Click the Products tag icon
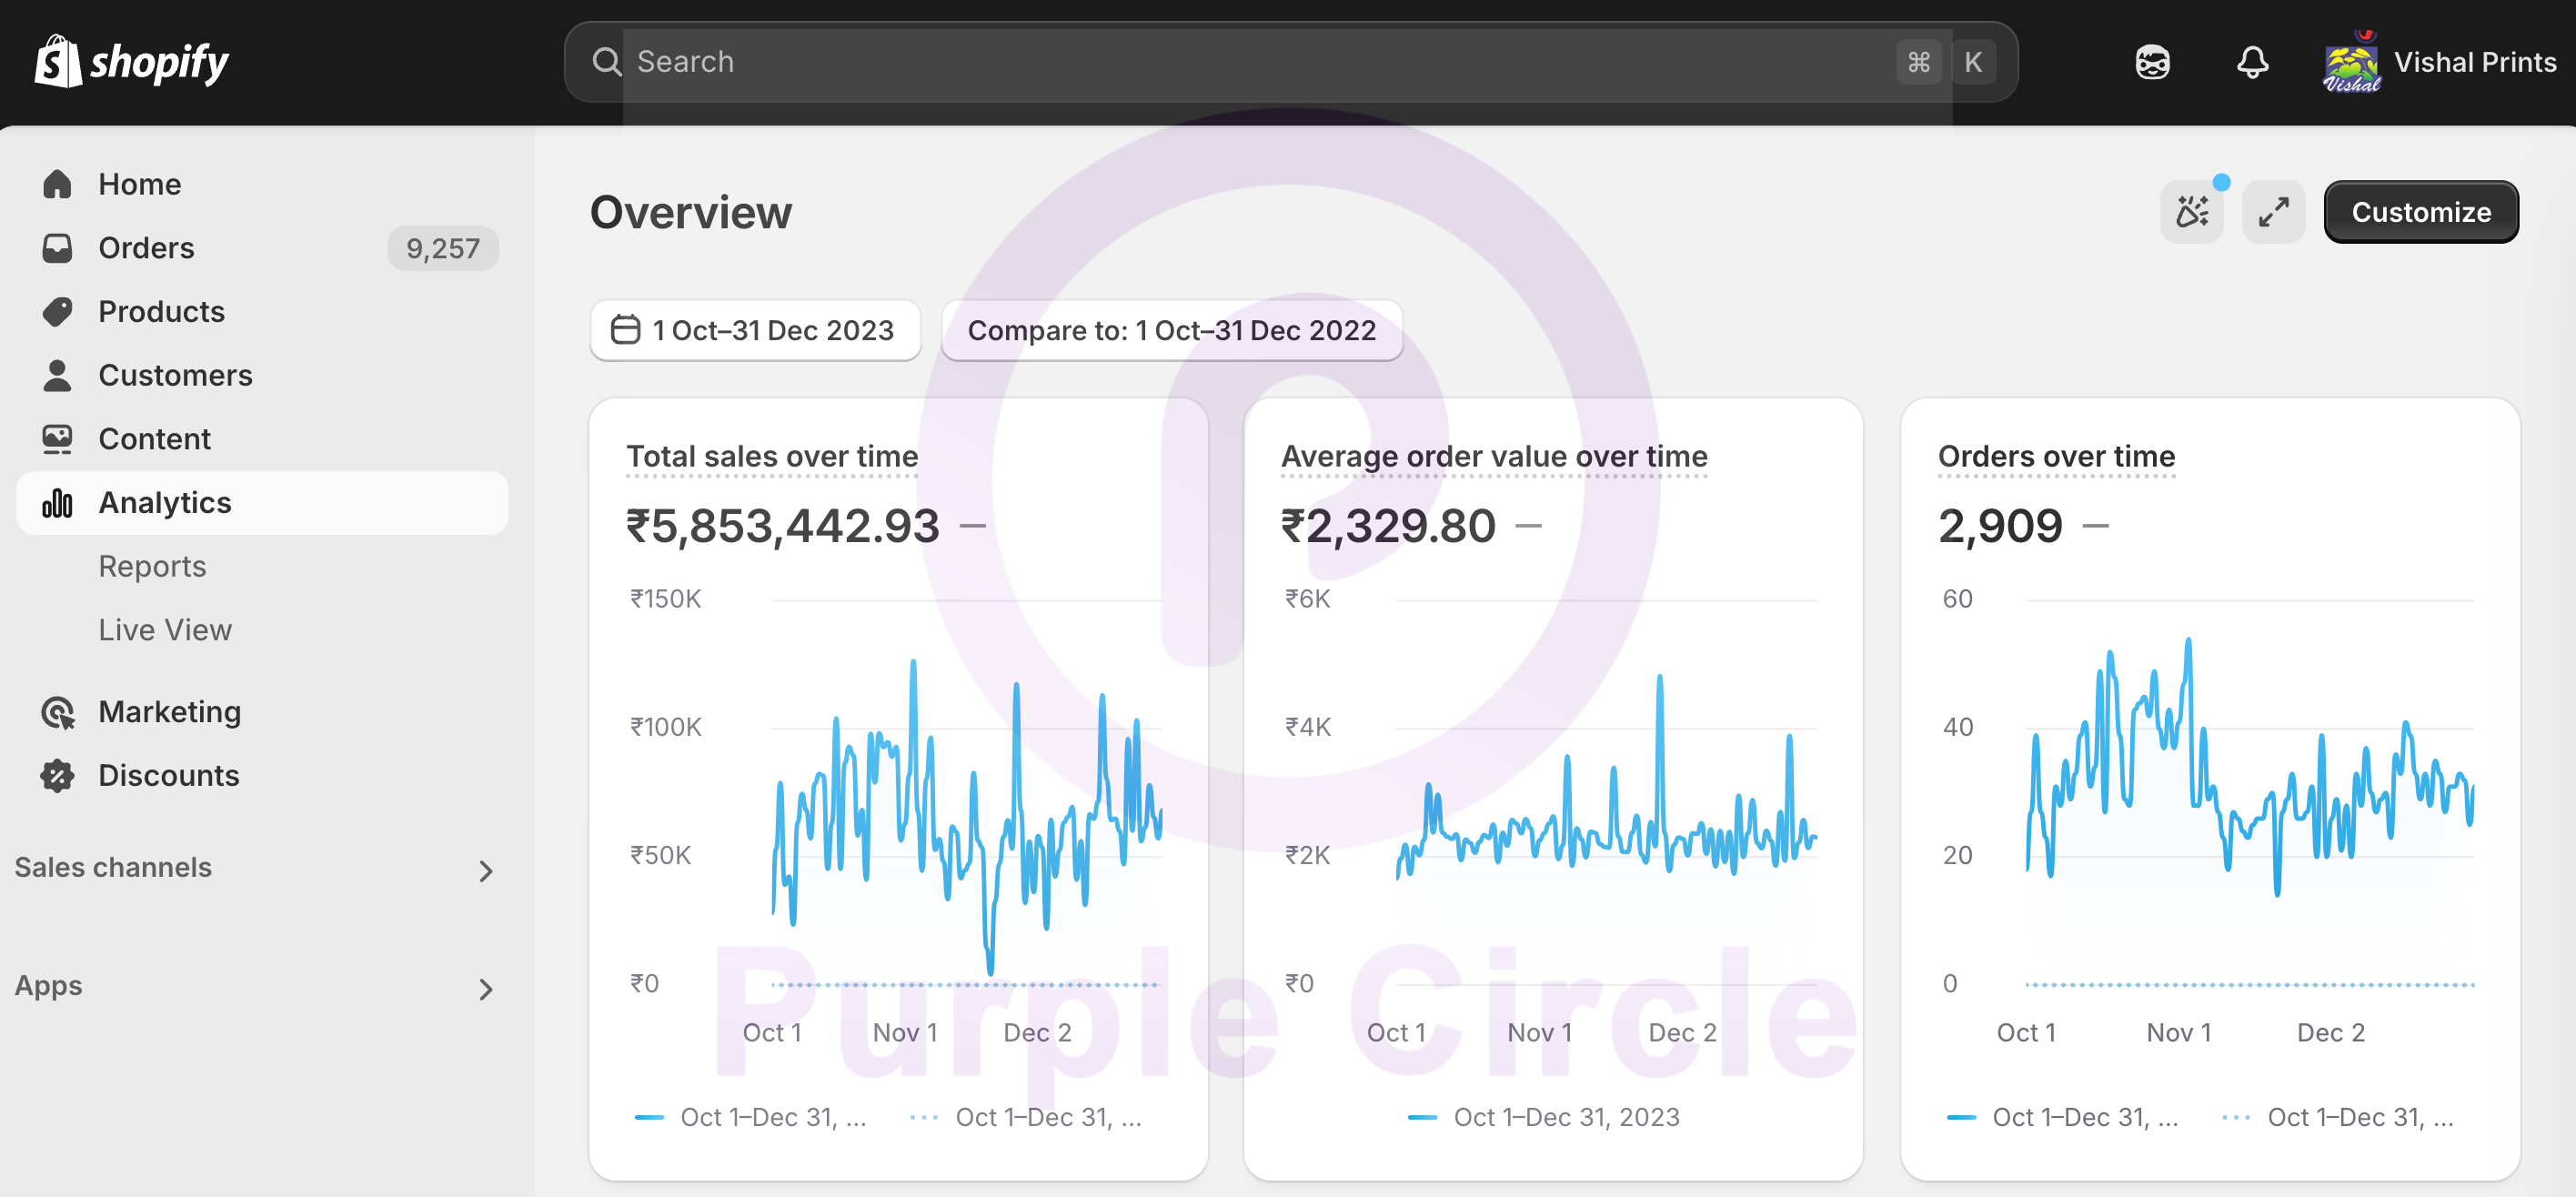The image size is (2576, 1197). pos(58,312)
